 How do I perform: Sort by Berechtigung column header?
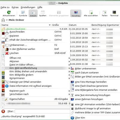[x=99, y=25]
